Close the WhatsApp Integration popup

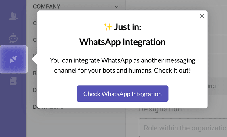202,16
